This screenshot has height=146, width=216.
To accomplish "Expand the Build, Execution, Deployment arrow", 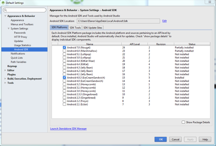I will [5, 79].
